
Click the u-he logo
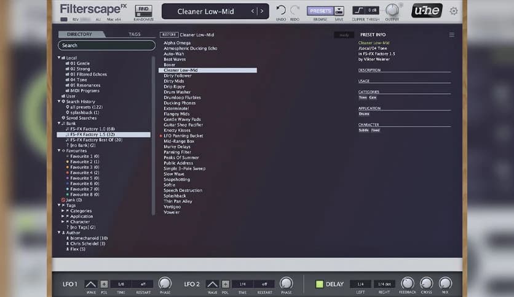click(427, 11)
